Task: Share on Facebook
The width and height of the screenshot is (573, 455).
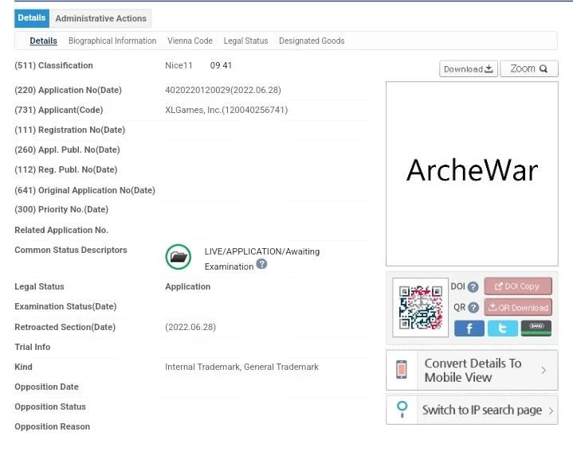Action: pos(469,329)
